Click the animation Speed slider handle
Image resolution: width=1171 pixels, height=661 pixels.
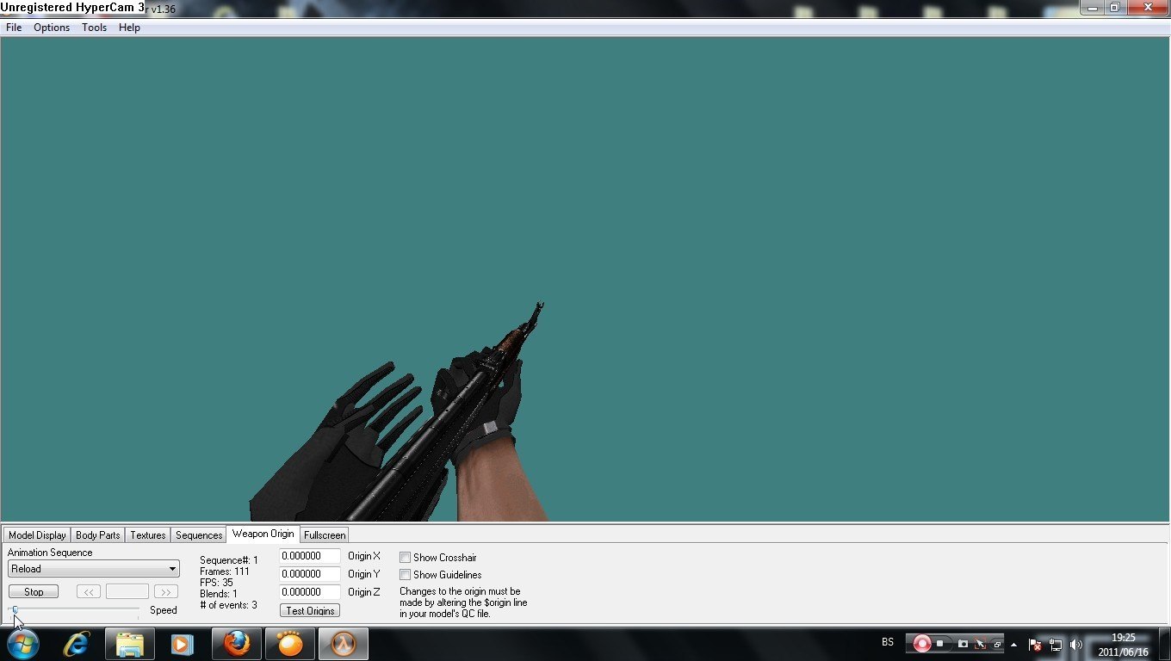coord(15,610)
